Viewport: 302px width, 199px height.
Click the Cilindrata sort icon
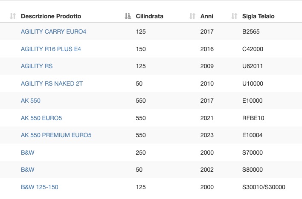click(128, 16)
